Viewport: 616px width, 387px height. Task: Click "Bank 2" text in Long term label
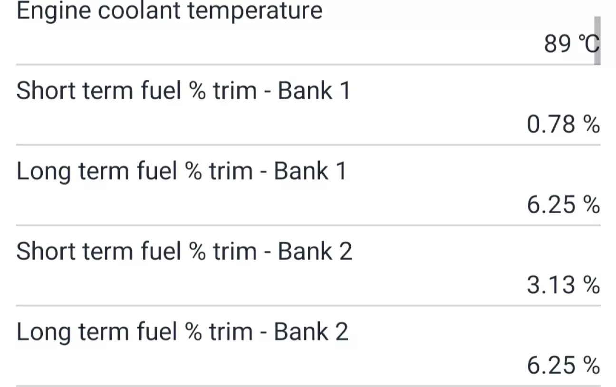pos(311,331)
